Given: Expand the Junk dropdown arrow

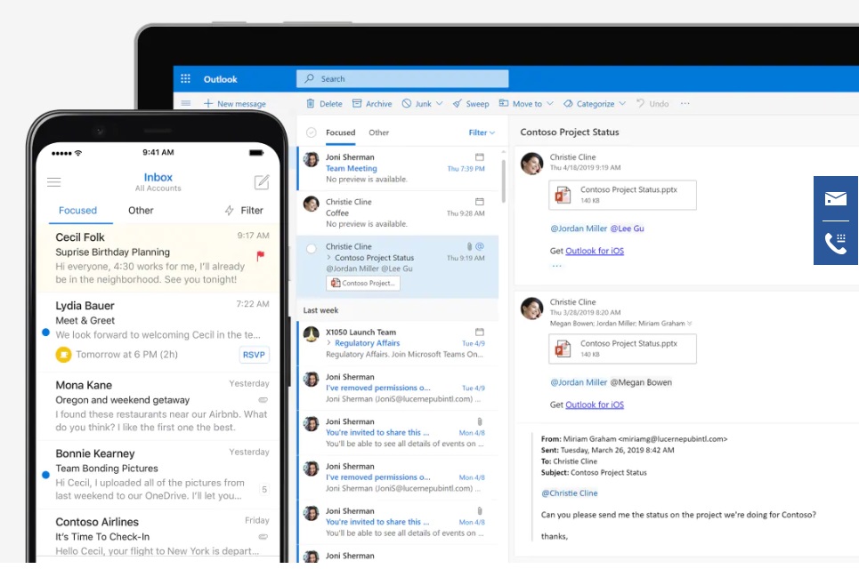Looking at the screenshot, I should point(440,103).
